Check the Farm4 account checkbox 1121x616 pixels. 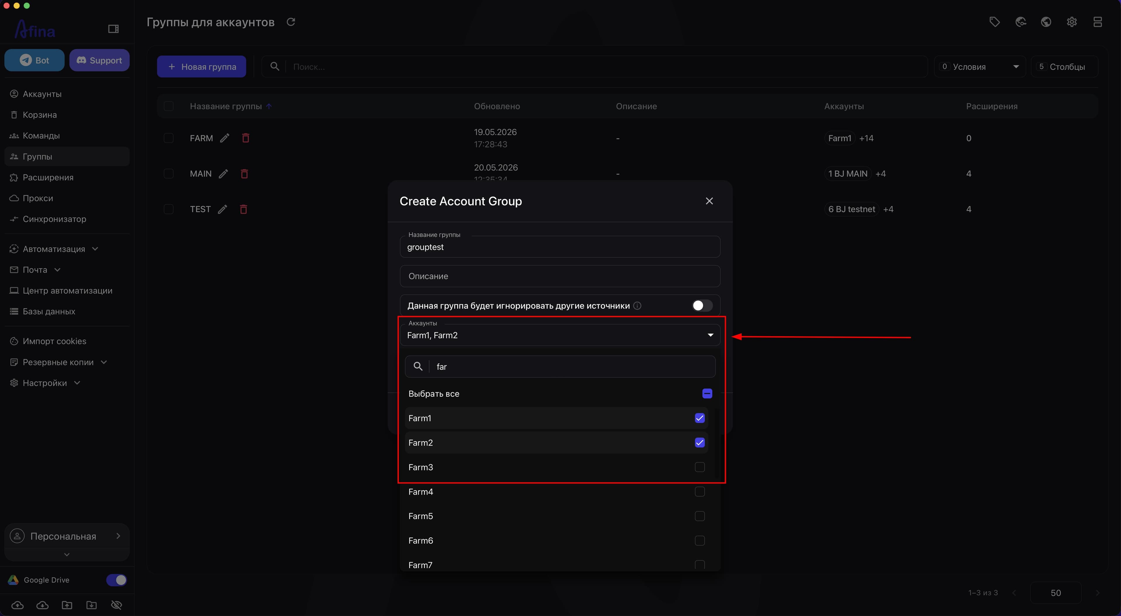pos(699,492)
